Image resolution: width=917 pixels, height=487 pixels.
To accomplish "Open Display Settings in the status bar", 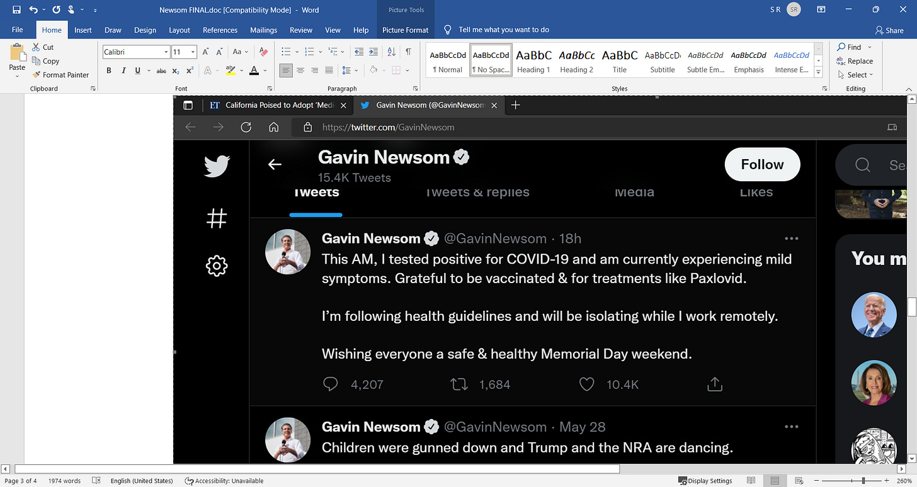I will pyautogui.click(x=705, y=481).
